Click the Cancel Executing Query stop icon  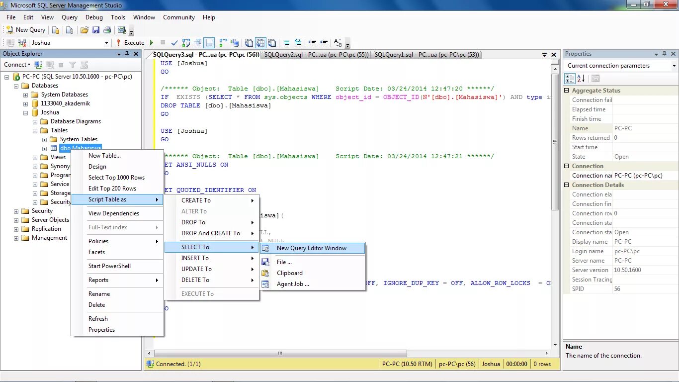(x=163, y=43)
